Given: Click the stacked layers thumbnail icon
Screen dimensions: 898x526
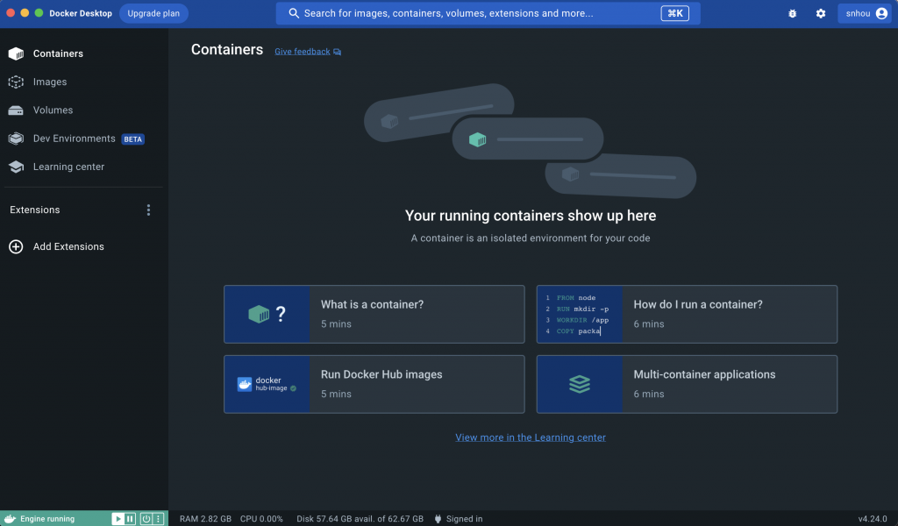Looking at the screenshot, I should pos(580,384).
